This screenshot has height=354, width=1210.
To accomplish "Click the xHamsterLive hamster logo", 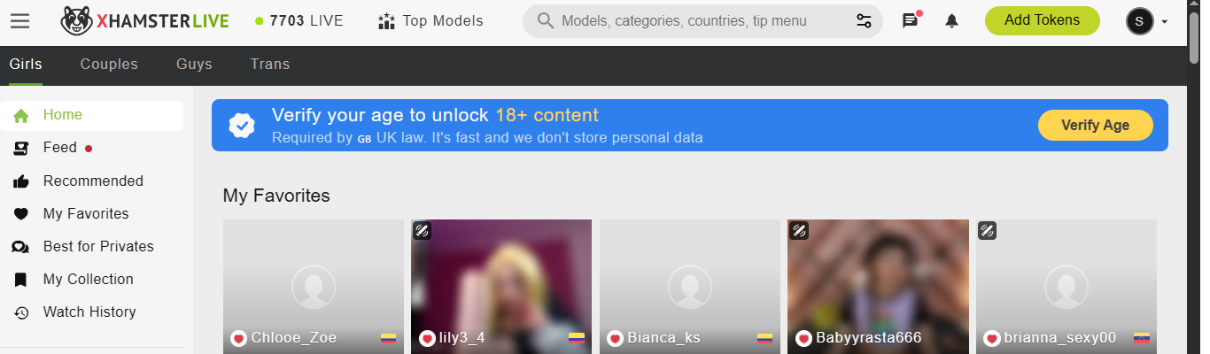I will [x=77, y=21].
